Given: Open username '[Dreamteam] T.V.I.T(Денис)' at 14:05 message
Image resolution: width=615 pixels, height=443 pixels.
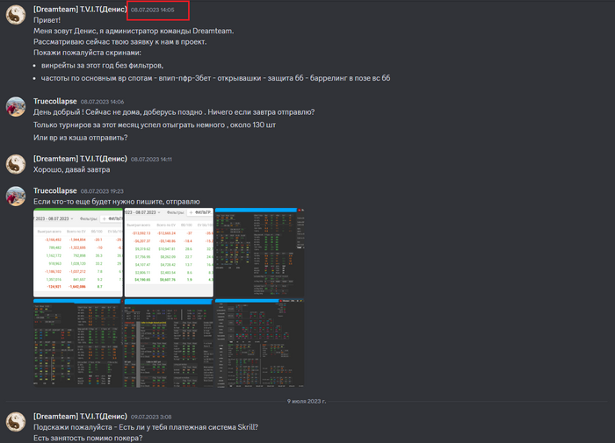Looking at the screenshot, I should click(x=80, y=10).
